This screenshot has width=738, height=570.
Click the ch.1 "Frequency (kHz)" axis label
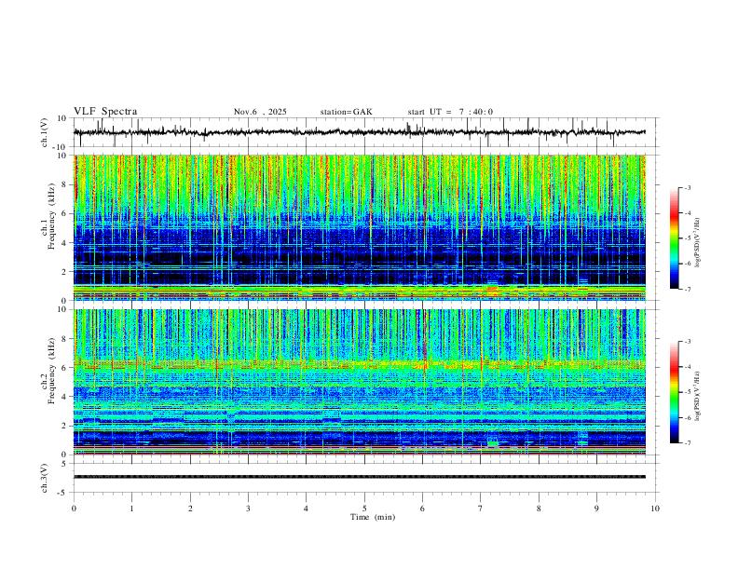tap(51, 216)
